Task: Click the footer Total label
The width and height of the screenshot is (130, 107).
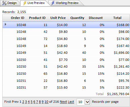Action: pos(100,94)
